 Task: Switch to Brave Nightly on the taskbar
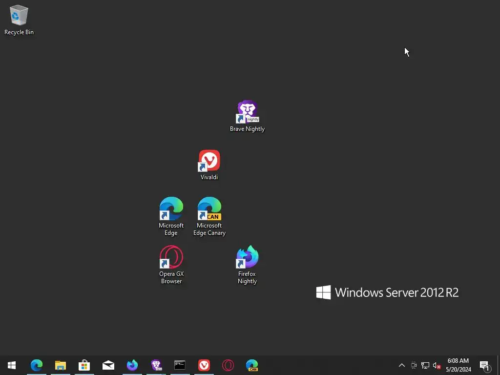(156, 365)
